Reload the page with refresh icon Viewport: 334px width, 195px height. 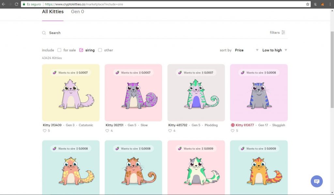(x=16, y=4)
